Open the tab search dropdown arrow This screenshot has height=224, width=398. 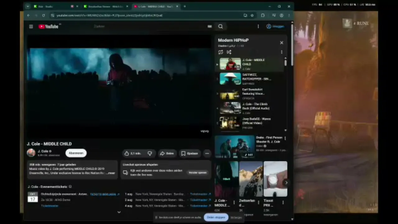28,6
